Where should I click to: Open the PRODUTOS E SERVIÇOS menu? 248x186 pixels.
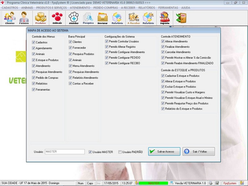[51, 7]
